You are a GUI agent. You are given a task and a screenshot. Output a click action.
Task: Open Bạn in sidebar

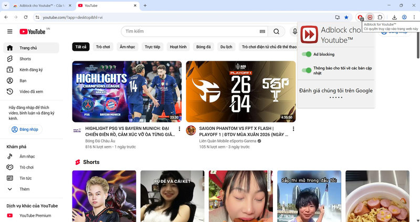coord(31,81)
